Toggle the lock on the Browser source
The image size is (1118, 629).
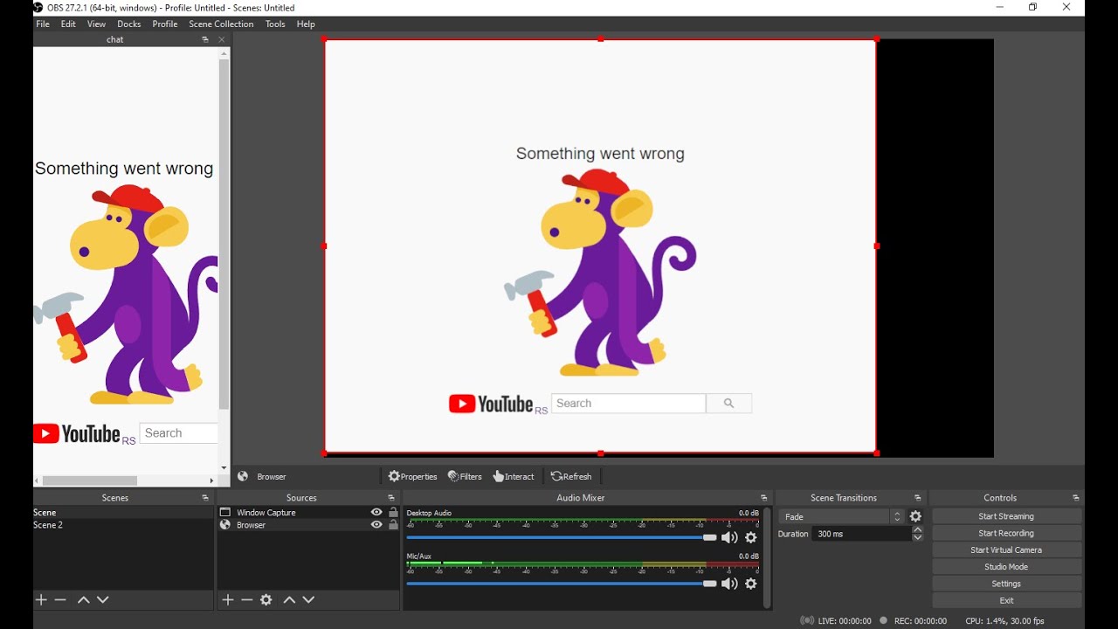[393, 525]
